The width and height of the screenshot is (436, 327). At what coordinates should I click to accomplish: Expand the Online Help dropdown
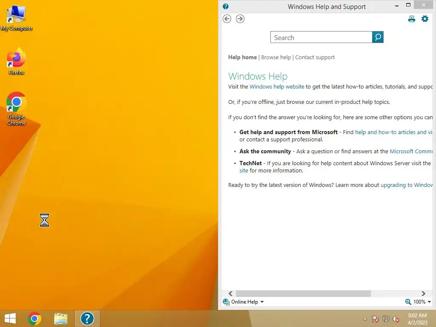click(247, 302)
